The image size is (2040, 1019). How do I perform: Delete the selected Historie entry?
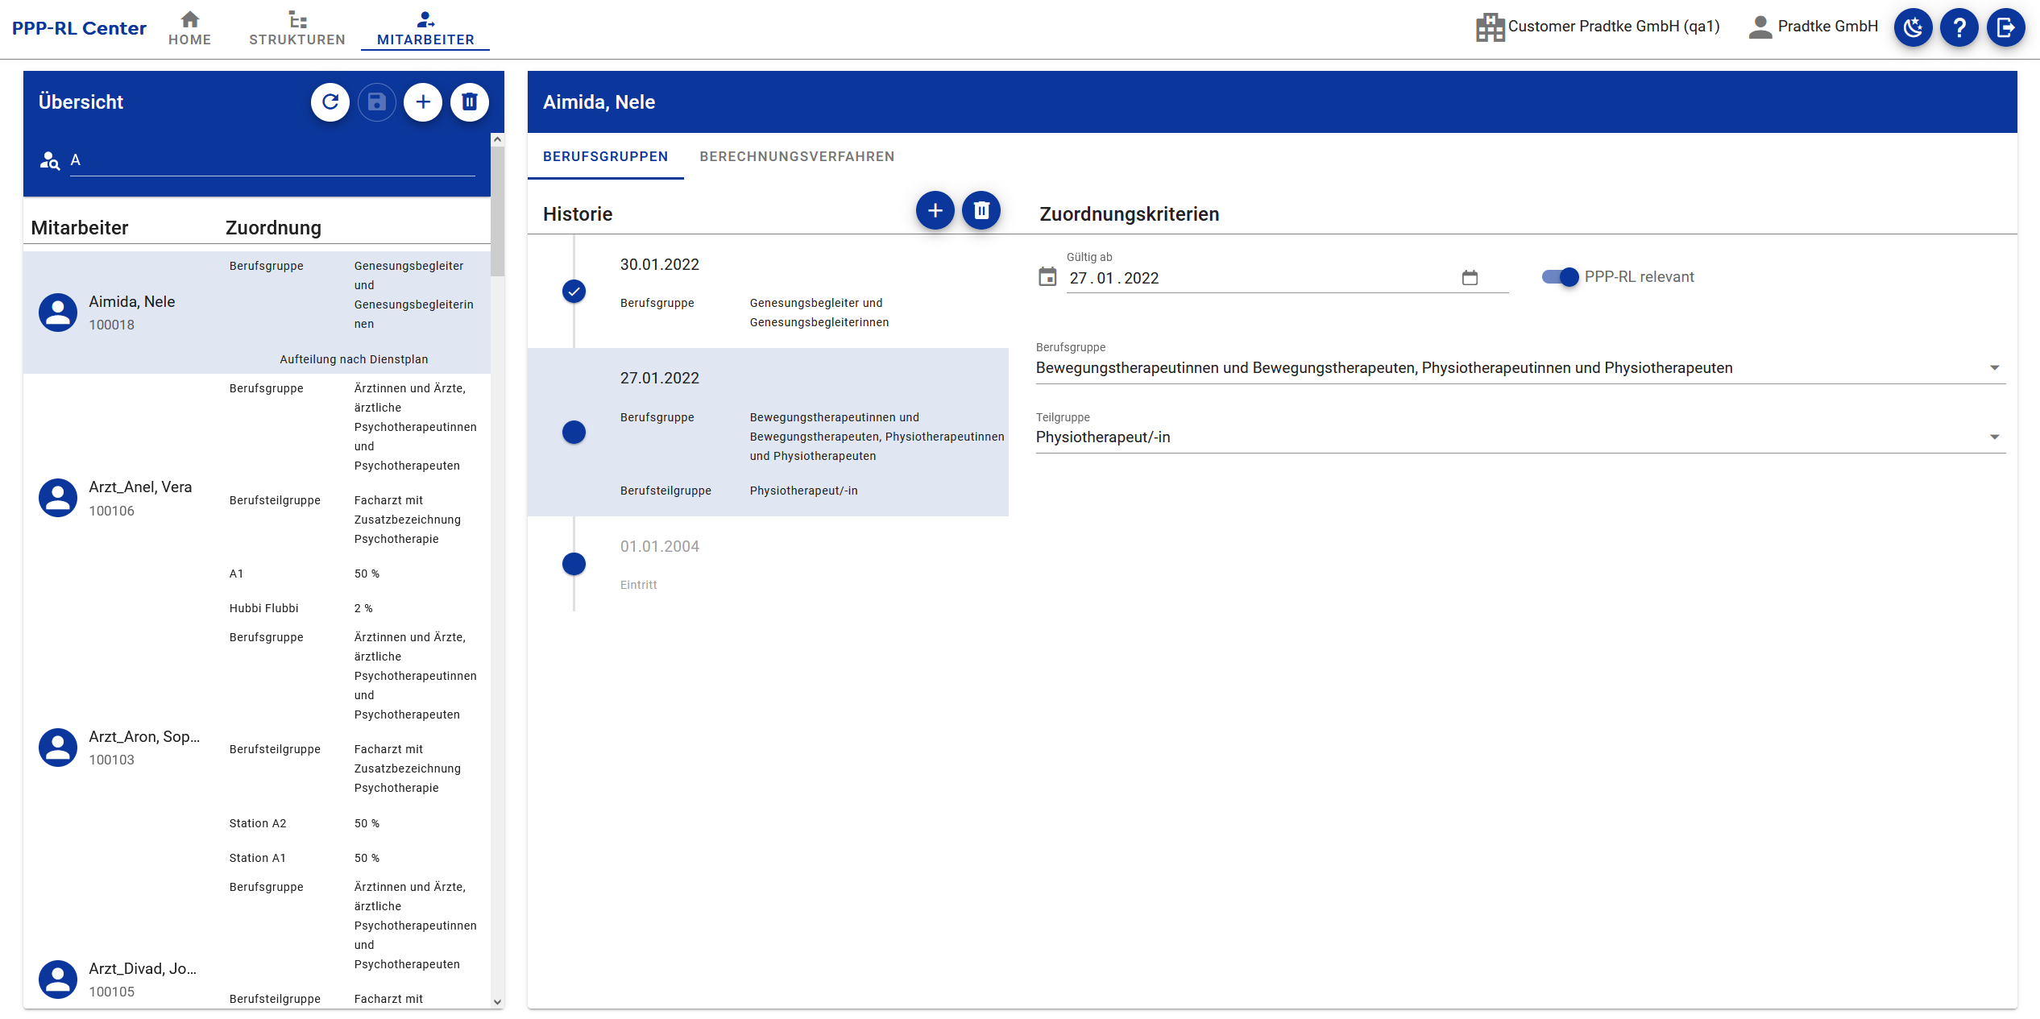tap(981, 210)
